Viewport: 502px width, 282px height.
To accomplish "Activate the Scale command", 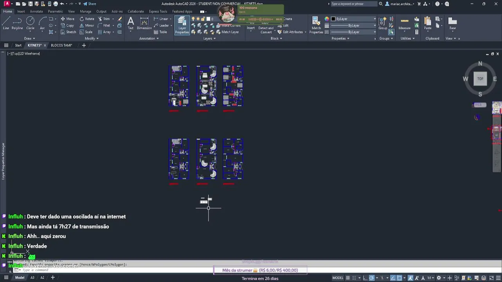I will (x=86, y=32).
